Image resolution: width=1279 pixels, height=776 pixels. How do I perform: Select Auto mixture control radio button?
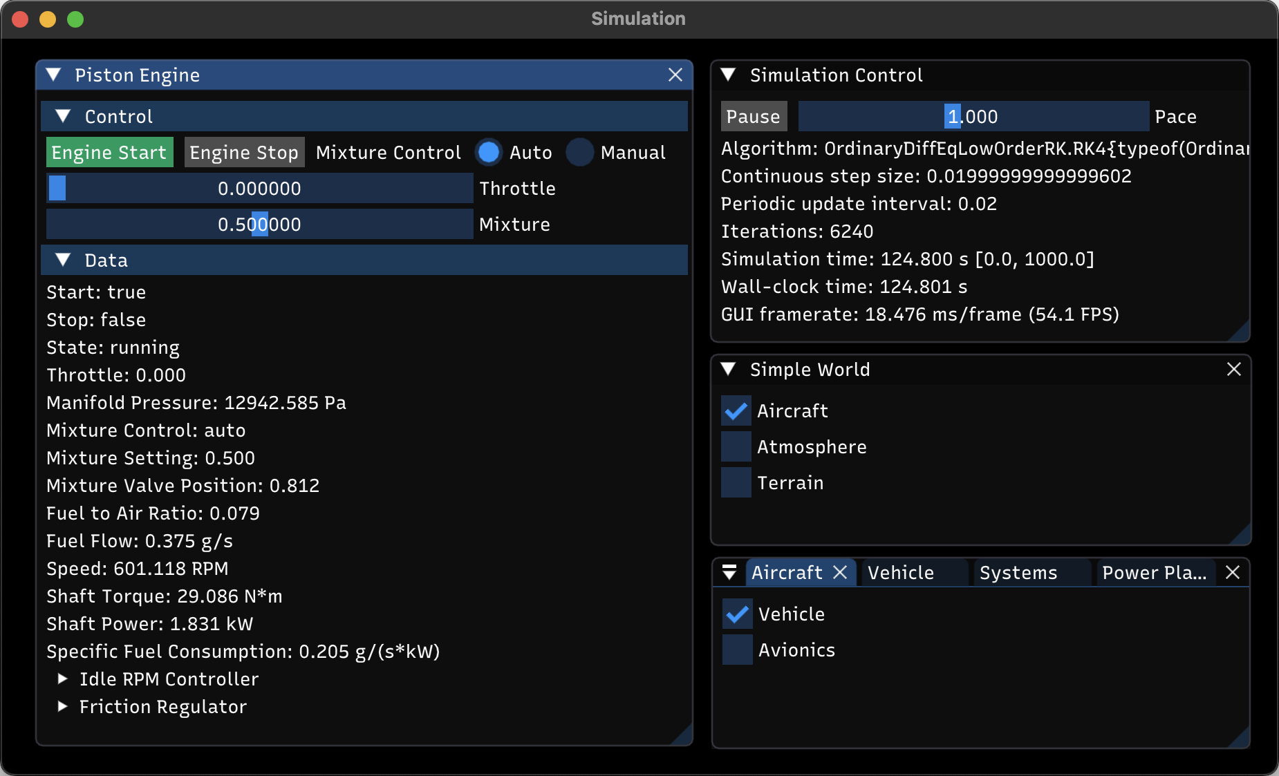(x=489, y=153)
